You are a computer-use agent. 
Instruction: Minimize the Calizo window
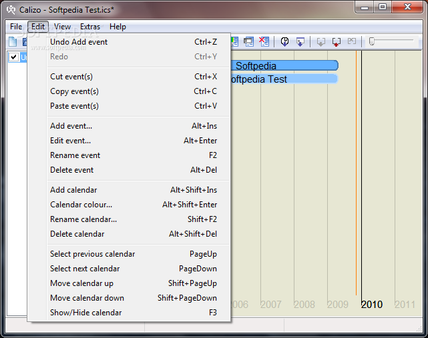[x=365, y=7]
